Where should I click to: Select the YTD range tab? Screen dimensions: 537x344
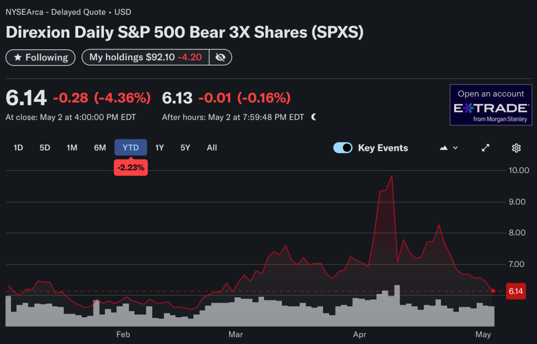point(131,148)
